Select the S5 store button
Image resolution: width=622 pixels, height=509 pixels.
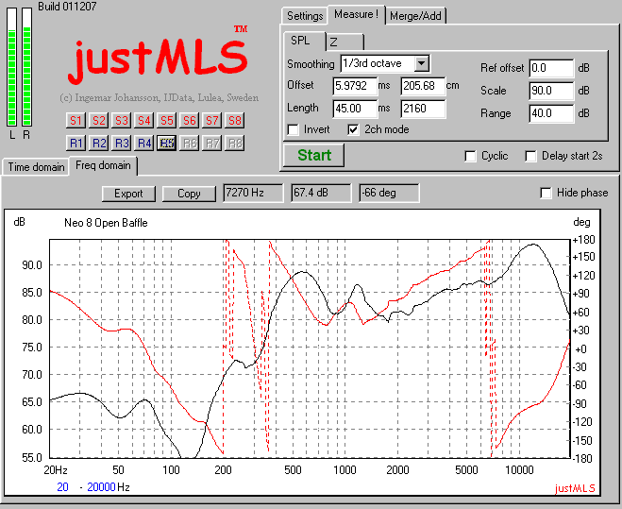(x=167, y=120)
